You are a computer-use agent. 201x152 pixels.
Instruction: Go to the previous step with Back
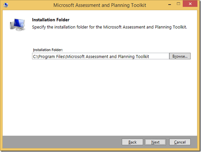coord(132,142)
